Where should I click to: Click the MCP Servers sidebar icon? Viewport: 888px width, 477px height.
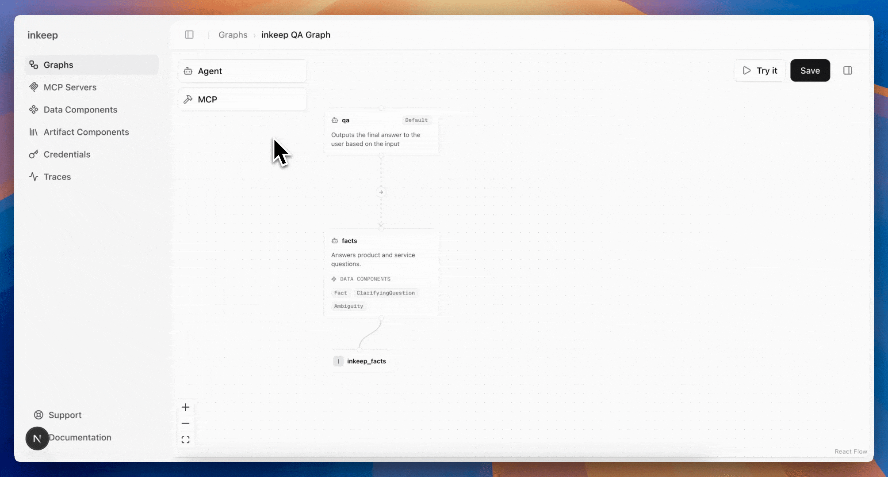coord(34,87)
